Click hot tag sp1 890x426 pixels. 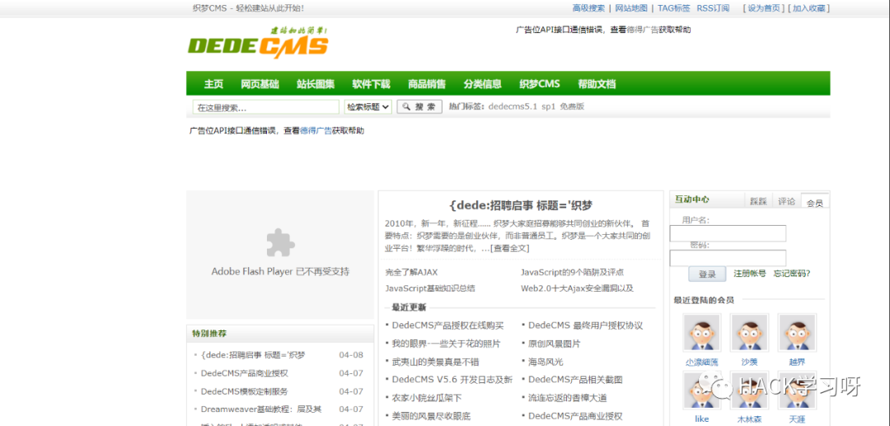click(x=548, y=106)
